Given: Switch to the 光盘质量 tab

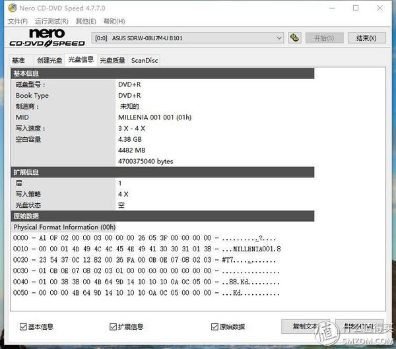Looking at the screenshot, I should 112,60.
